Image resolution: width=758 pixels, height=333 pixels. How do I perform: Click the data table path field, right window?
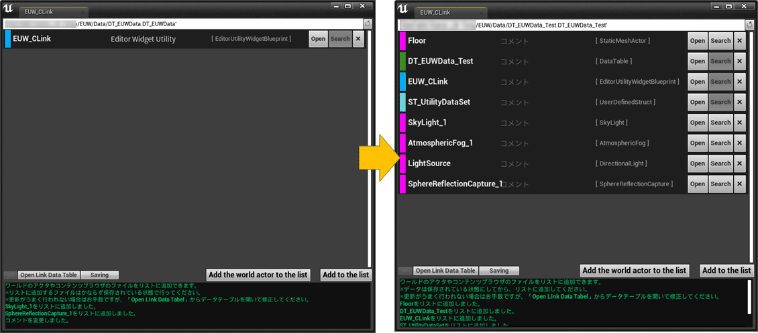571,23
